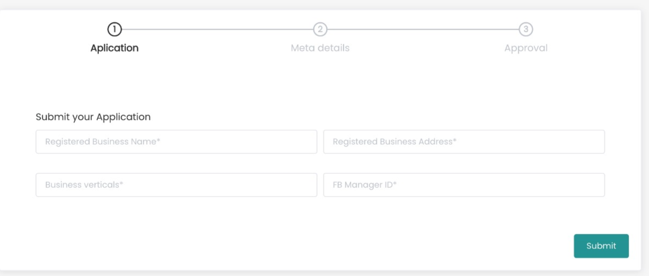
Task: Select the Aplication step label
Action: coord(115,48)
